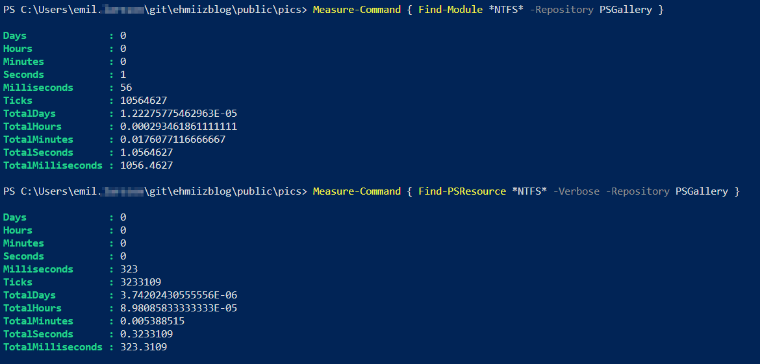Click the Ticks value 3233109
The height and width of the screenshot is (364, 760).
(140, 282)
